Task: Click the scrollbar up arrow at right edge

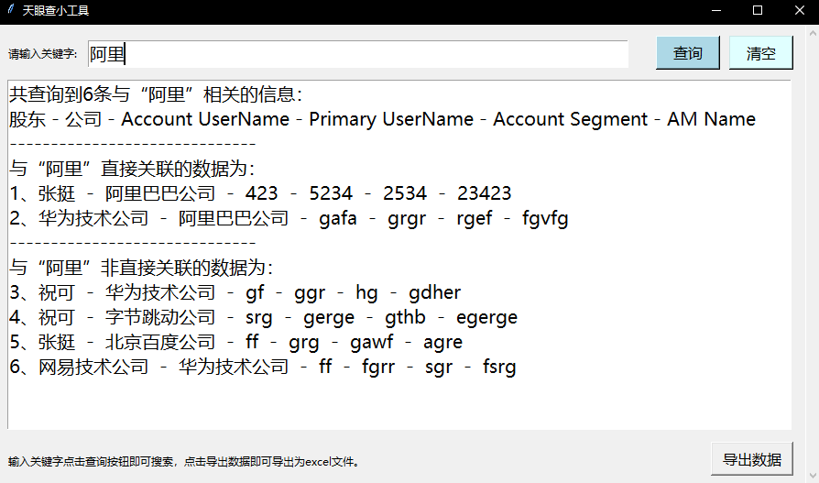Action: coord(813,34)
